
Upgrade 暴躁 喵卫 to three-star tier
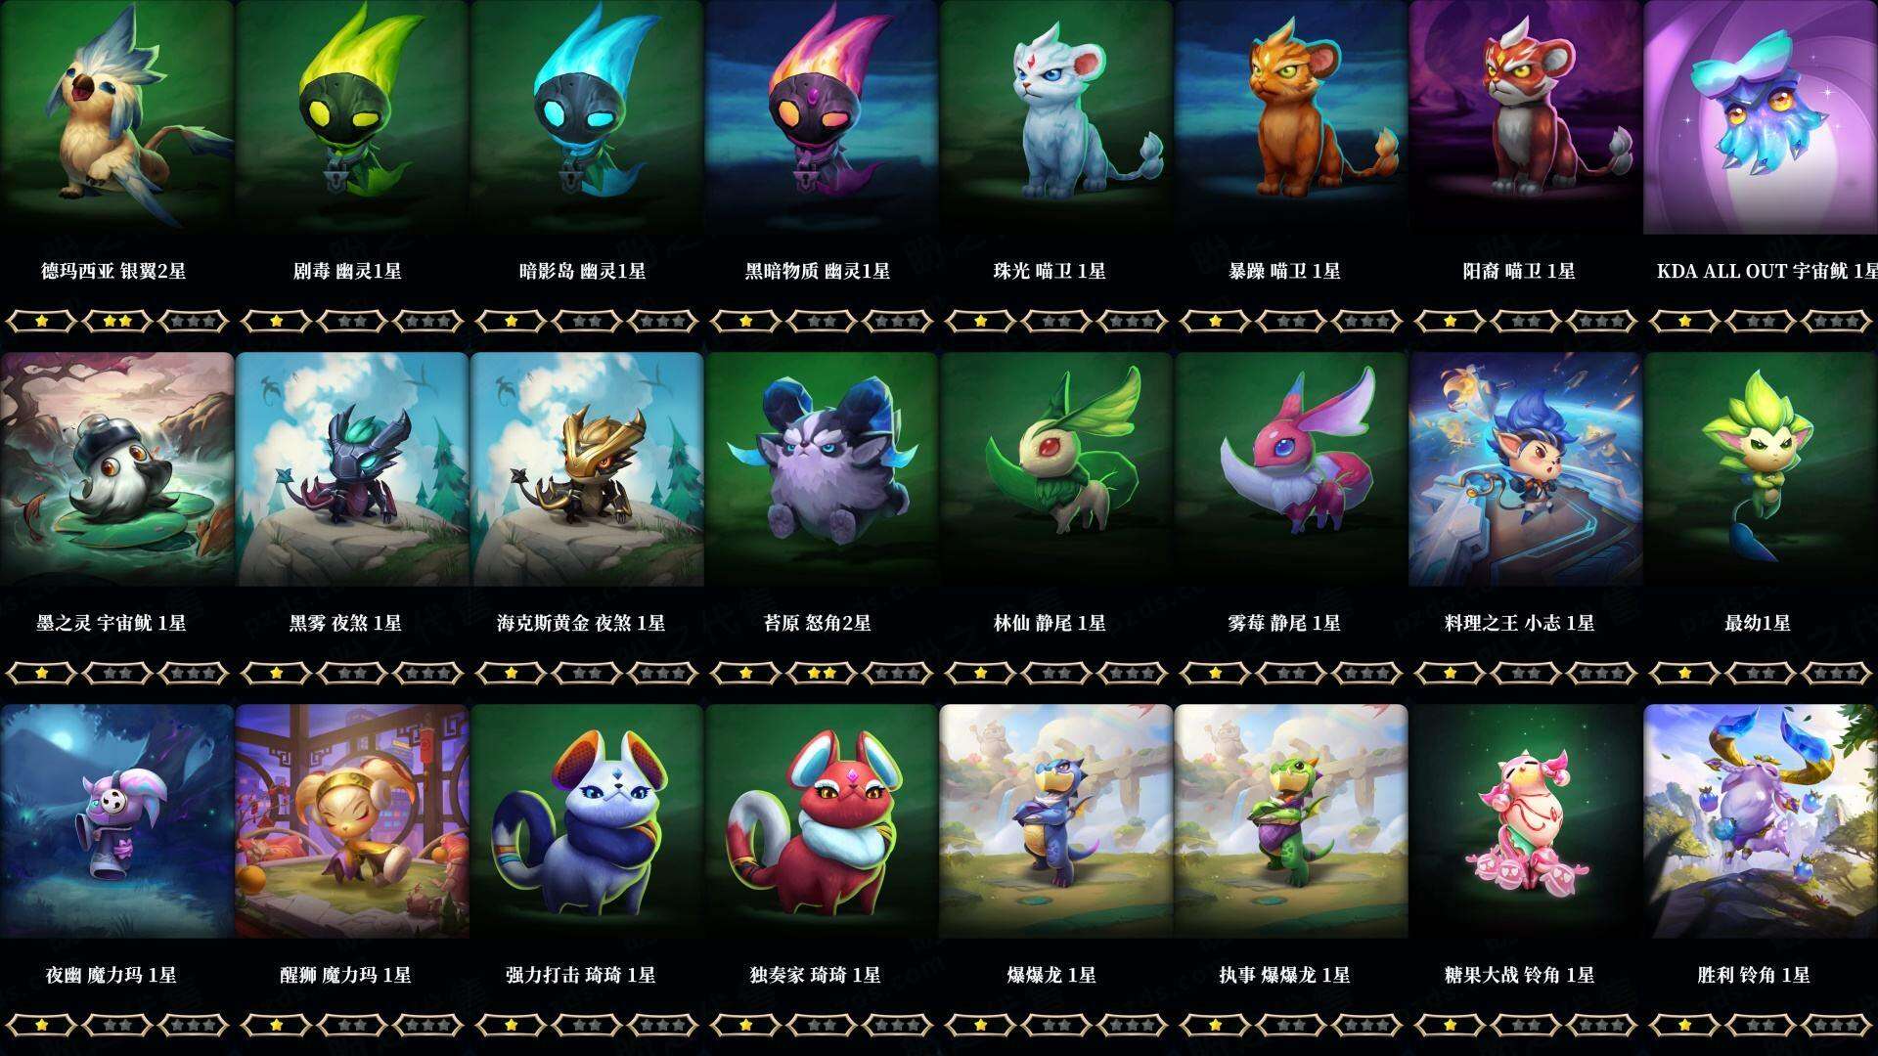[1367, 321]
